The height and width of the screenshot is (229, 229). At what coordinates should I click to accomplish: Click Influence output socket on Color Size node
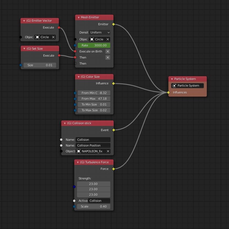(114, 84)
